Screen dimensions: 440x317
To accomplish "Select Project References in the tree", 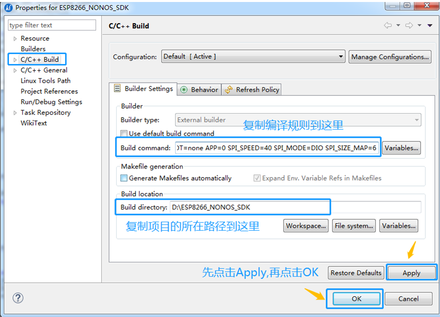I will 49,91.
